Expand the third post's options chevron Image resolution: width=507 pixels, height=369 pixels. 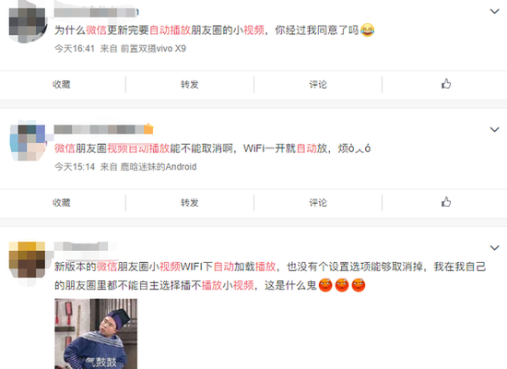[x=494, y=247]
